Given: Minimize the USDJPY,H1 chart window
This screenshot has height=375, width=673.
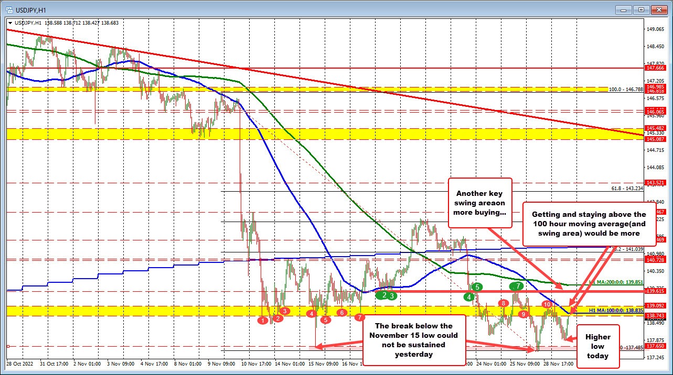Looking at the screenshot, I should [x=623, y=9].
